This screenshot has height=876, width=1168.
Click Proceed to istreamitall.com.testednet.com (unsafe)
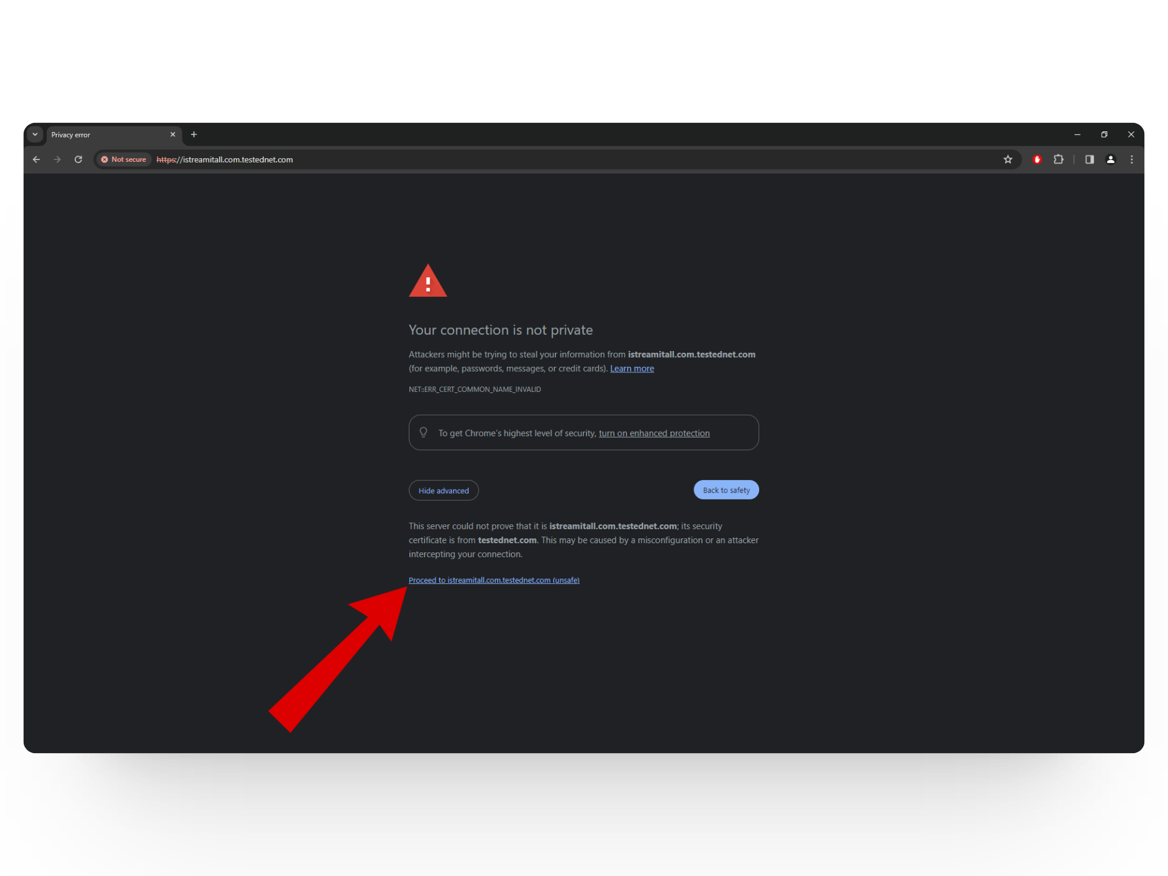(x=494, y=580)
